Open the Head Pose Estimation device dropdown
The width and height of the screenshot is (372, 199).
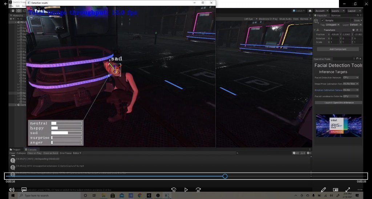[x=351, y=84]
